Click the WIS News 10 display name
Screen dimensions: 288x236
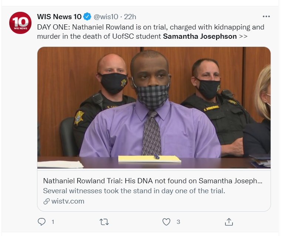pos(59,17)
